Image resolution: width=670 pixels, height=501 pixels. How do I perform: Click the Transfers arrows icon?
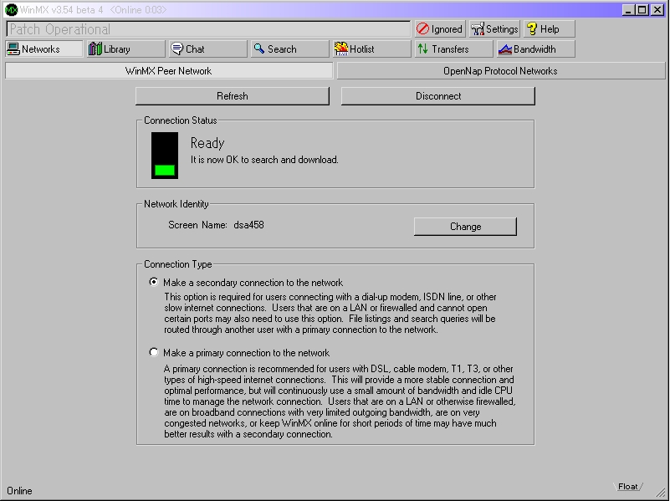[x=423, y=49]
